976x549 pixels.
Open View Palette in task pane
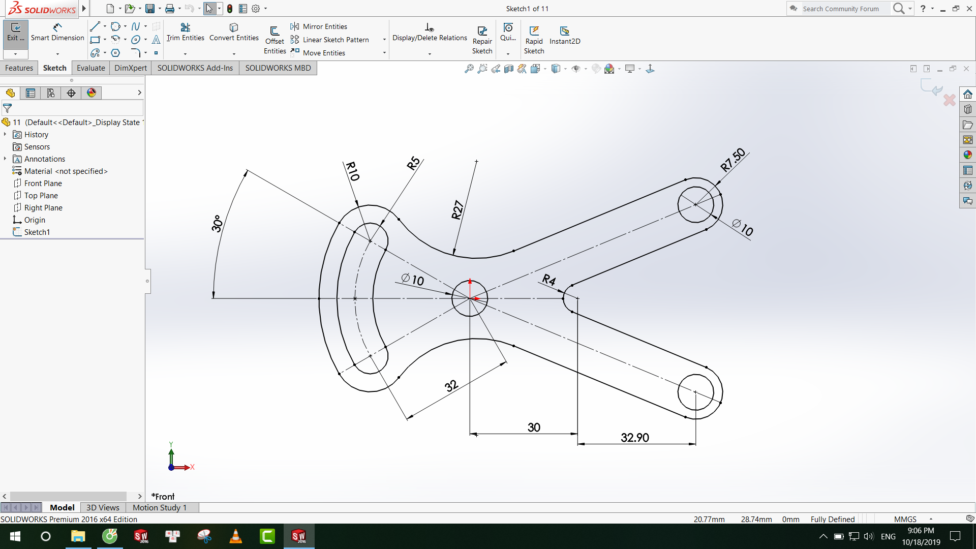[x=967, y=140]
